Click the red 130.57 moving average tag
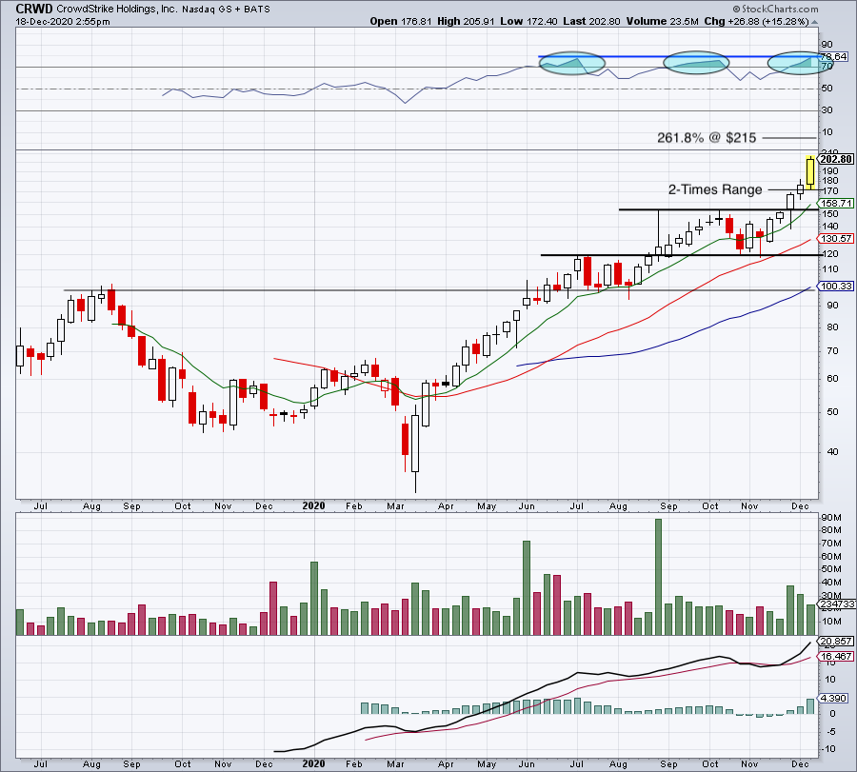The height and width of the screenshot is (772, 857). 834,239
